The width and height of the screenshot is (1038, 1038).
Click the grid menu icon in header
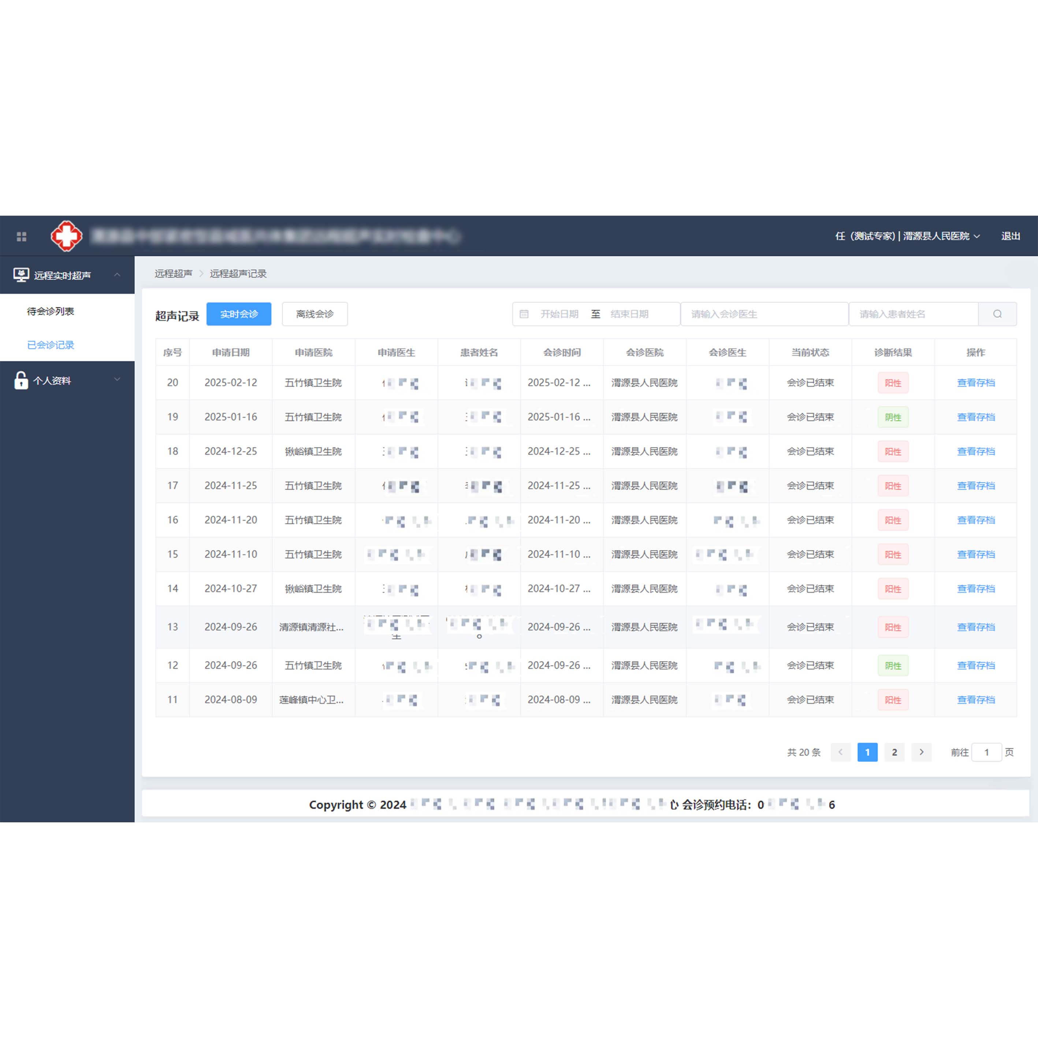(22, 237)
